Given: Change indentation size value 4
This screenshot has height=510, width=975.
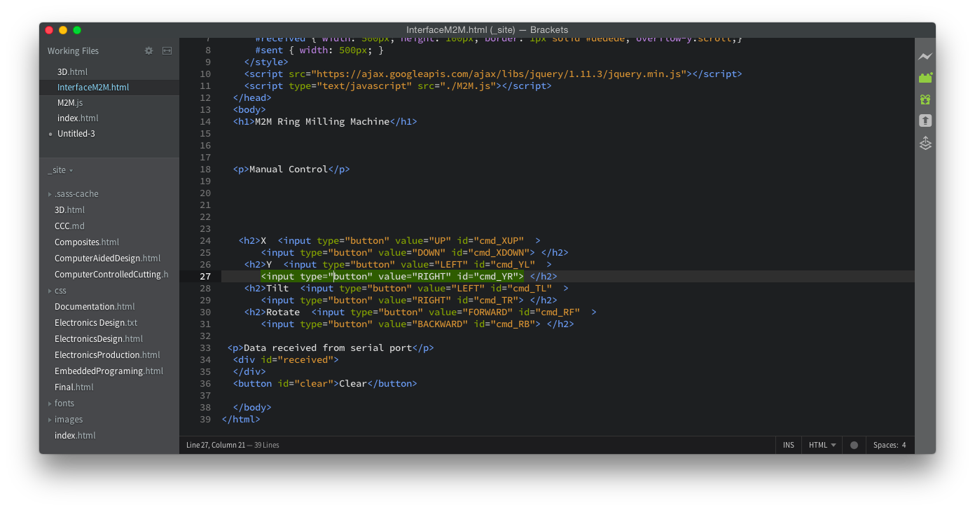Looking at the screenshot, I should [904, 445].
